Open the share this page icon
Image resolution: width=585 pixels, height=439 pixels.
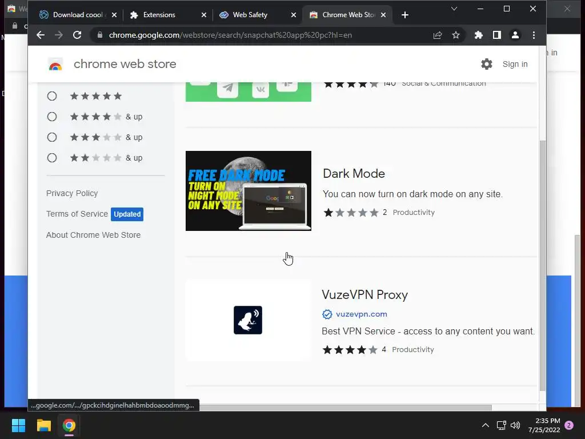pos(438,35)
